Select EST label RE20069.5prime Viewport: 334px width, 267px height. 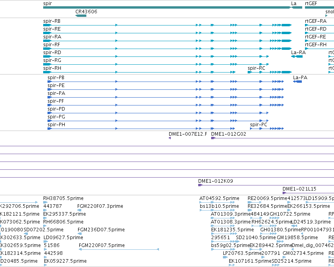[267, 198]
